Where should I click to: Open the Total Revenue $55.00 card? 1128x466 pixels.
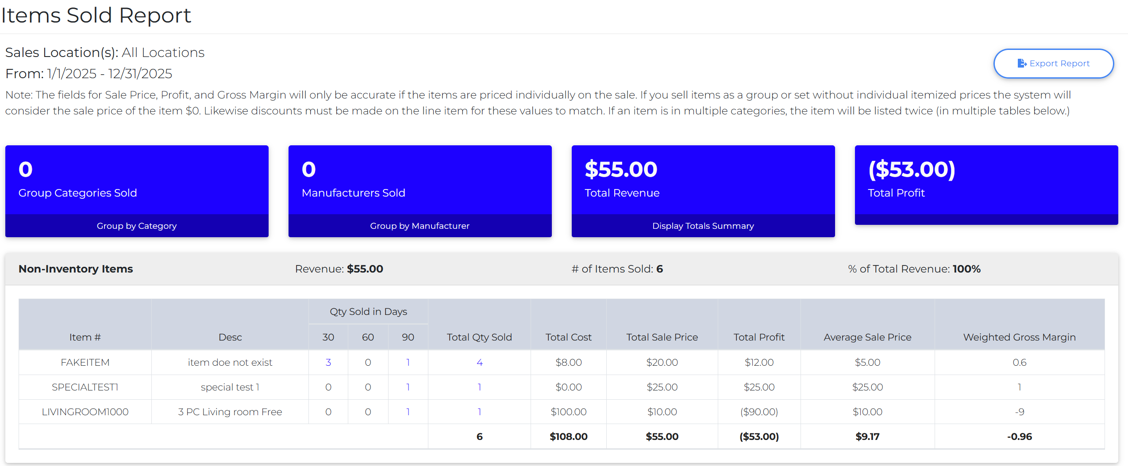[x=703, y=180]
